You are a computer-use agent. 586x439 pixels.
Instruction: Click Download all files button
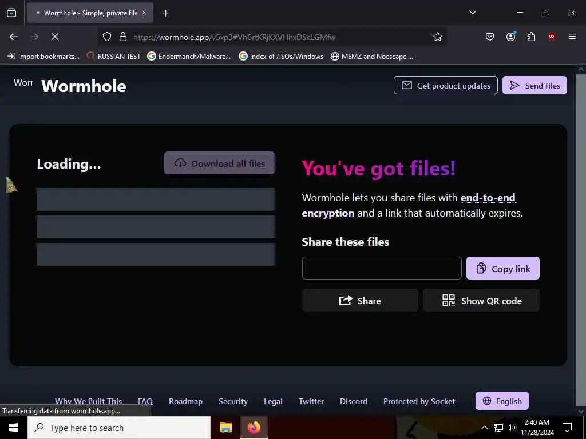point(219,163)
